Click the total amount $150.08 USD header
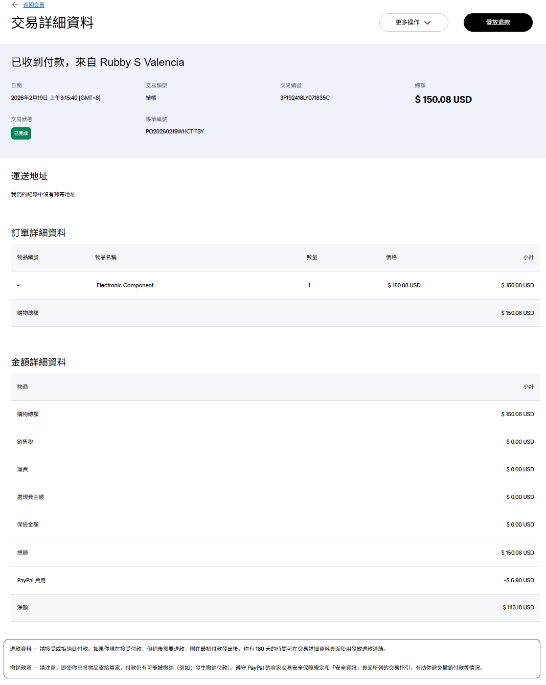546x685 pixels. pos(443,100)
